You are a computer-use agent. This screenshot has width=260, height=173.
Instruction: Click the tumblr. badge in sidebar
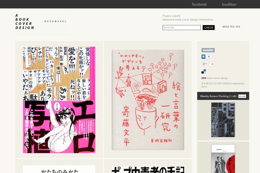(208, 50)
